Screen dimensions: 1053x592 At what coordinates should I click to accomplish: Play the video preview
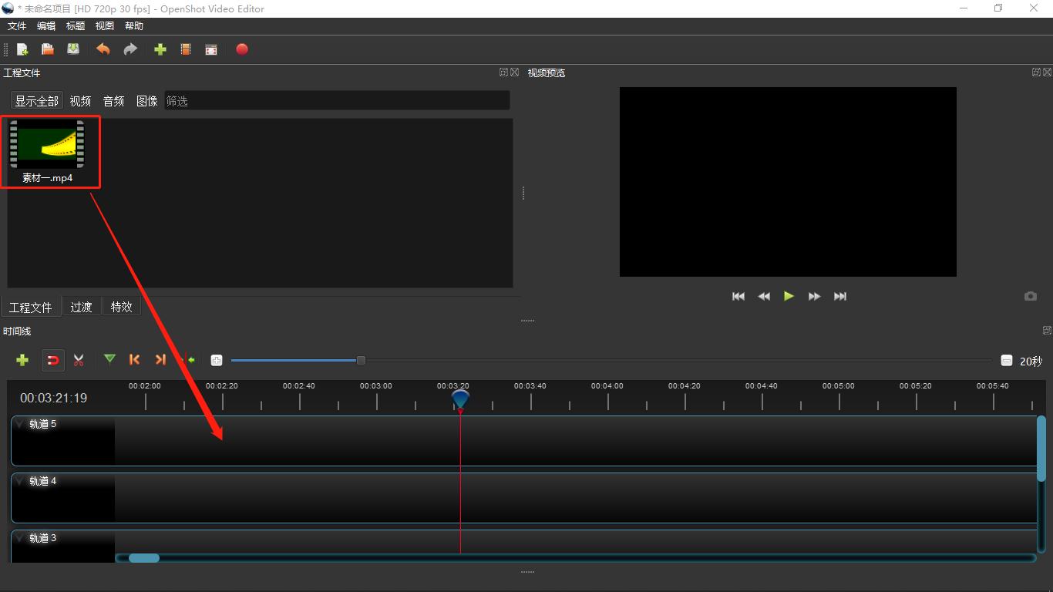[789, 296]
